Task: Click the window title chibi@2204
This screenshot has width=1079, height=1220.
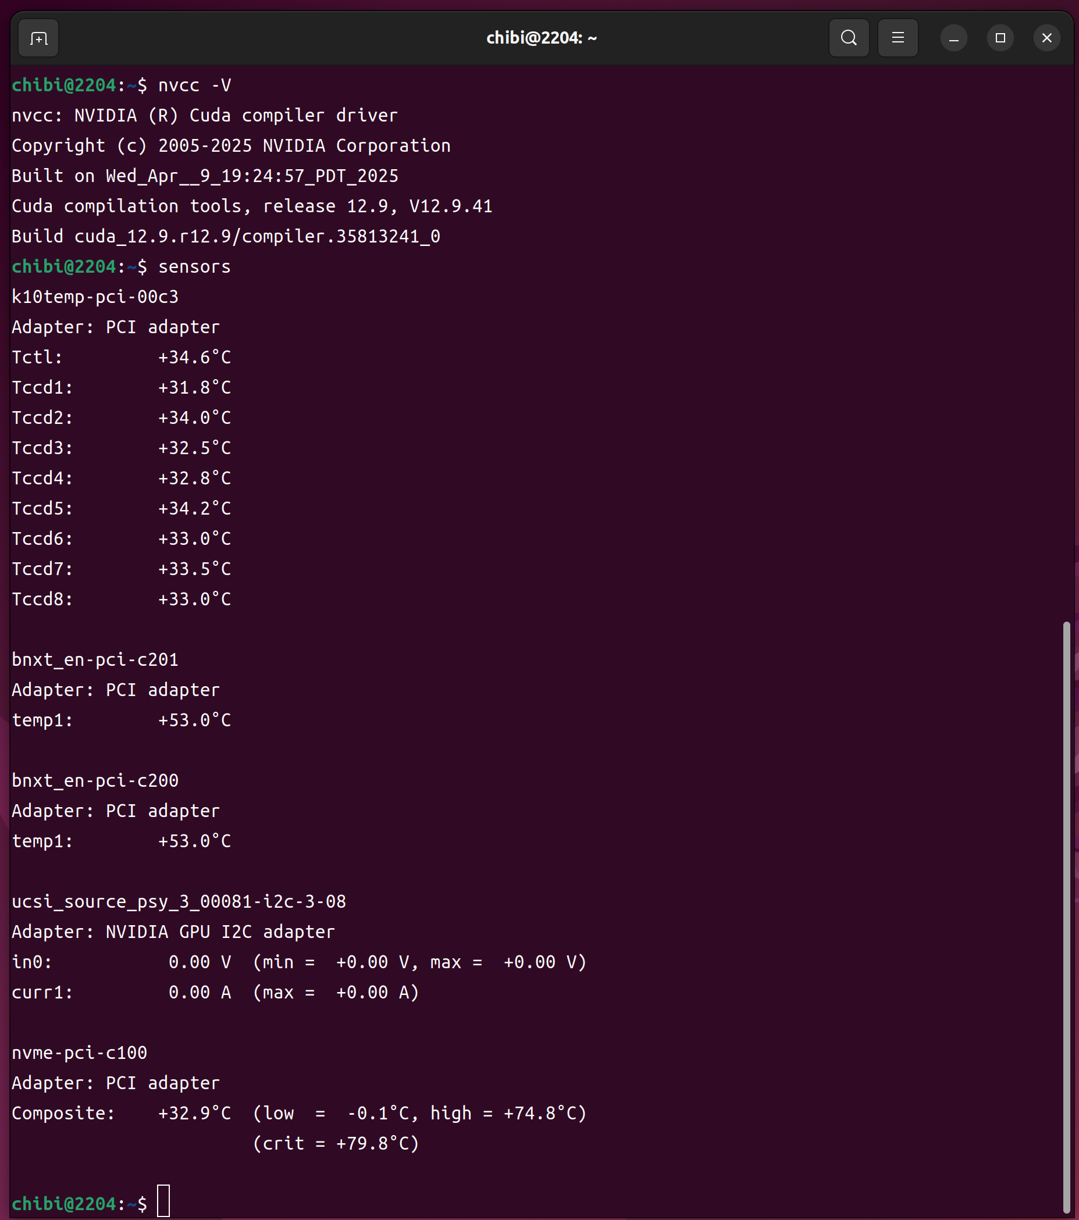Action: (x=541, y=38)
